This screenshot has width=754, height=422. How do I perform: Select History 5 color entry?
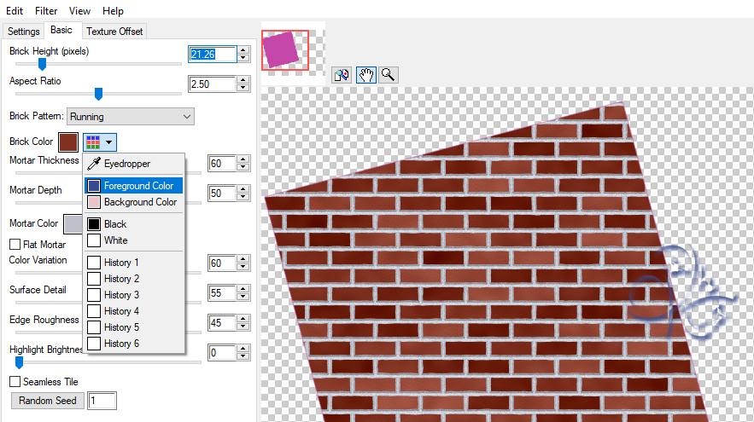(134, 327)
